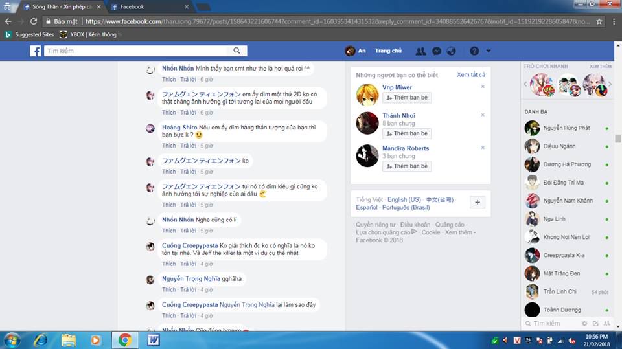Click the Facebook logo beside the search box

36,51
